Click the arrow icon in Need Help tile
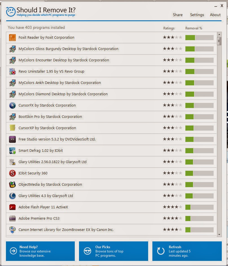 [x=13, y=251]
